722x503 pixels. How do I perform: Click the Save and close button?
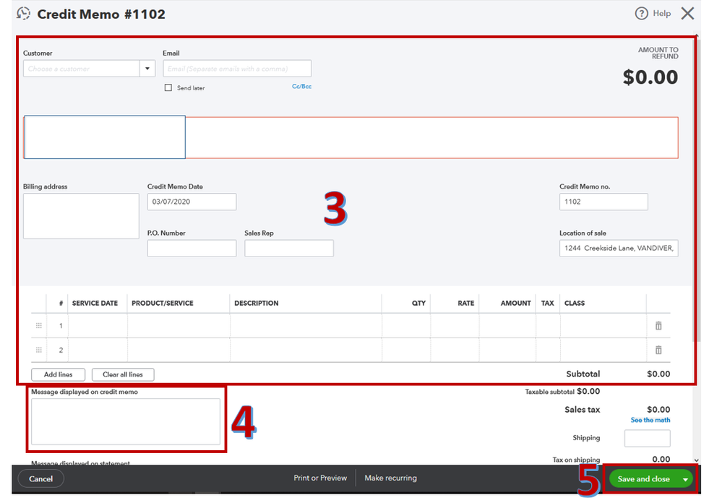coord(644,479)
